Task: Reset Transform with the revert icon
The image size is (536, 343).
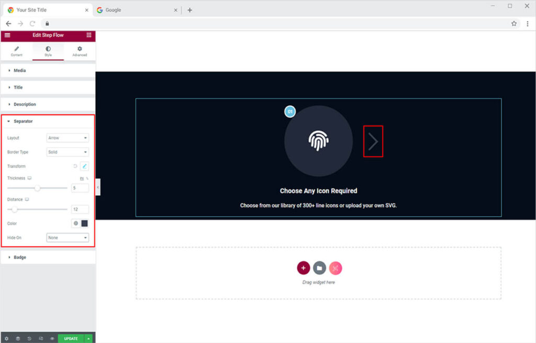Action: pyautogui.click(x=75, y=166)
